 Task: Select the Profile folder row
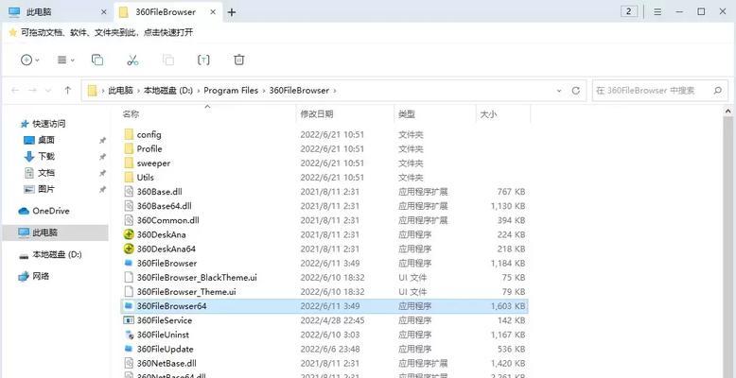click(x=324, y=149)
